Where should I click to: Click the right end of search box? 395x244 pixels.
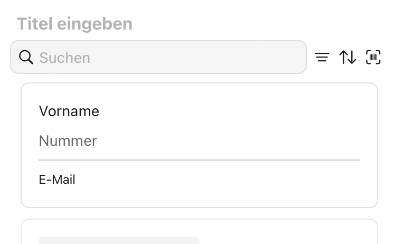click(293, 57)
